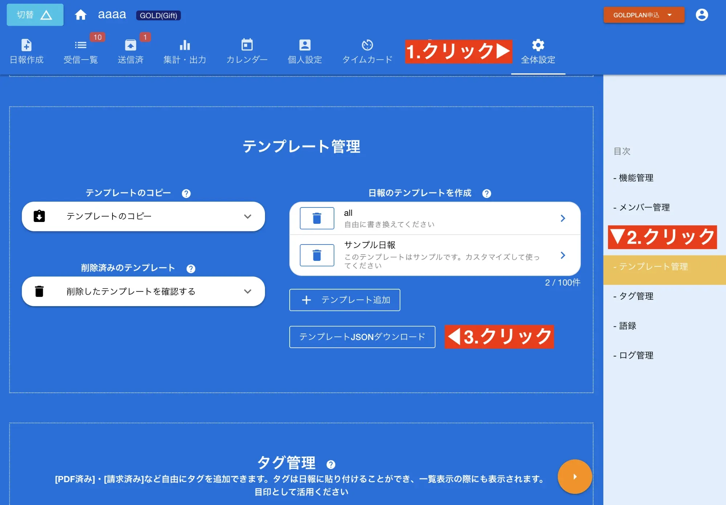Open the サンプル日報 template via its chevron
This screenshot has width=726, height=505.
(563, 255)
